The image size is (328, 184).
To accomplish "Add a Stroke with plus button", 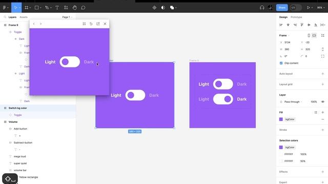I will tap(323, 130).
